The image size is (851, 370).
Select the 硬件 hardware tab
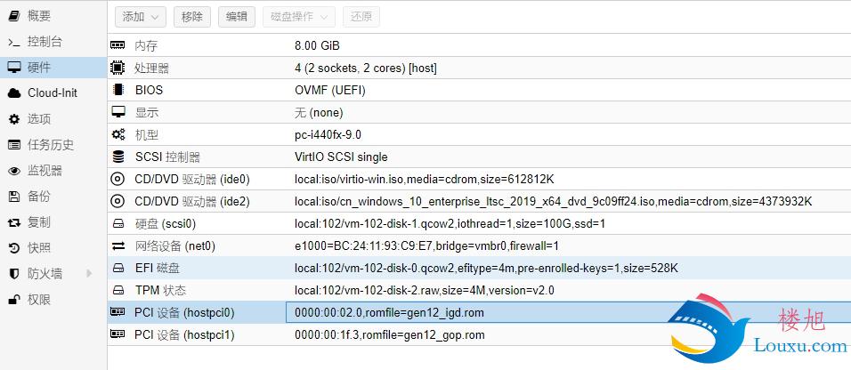coord(53,68)
